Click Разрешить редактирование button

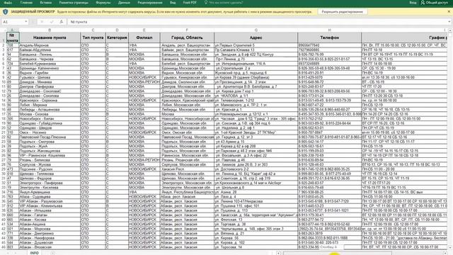(343, 12)
